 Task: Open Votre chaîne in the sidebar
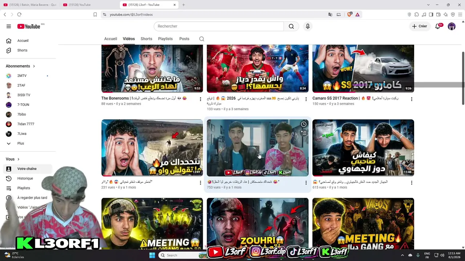tap(28, 169)
